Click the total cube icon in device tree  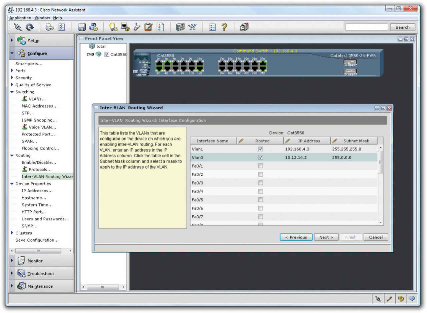point(92,46)
